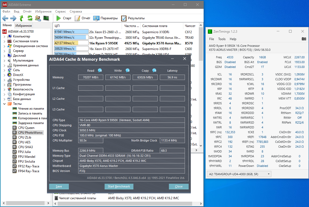Select FP64 Ray-Trace test
Viewport: 309px width, 207px height.
pyautogui.click(x=29, y=171)
